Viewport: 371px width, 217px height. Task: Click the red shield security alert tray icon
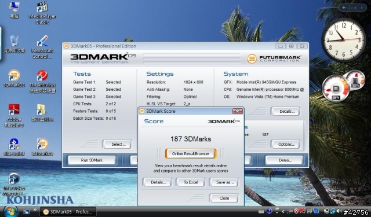pyautogui.click(x=296, y=211)
